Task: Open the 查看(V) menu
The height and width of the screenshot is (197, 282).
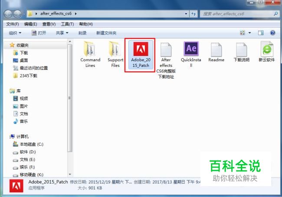Action: [x=49, y=24]
